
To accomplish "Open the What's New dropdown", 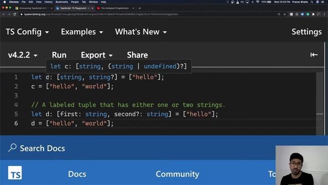I will [141, 32].
